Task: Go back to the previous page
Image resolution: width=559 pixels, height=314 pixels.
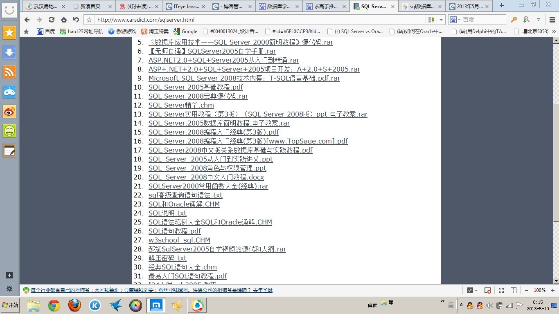Action: tap(27, 20)
